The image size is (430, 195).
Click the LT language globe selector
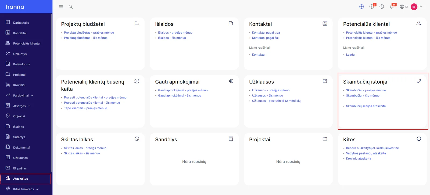[x=404, y=7]
